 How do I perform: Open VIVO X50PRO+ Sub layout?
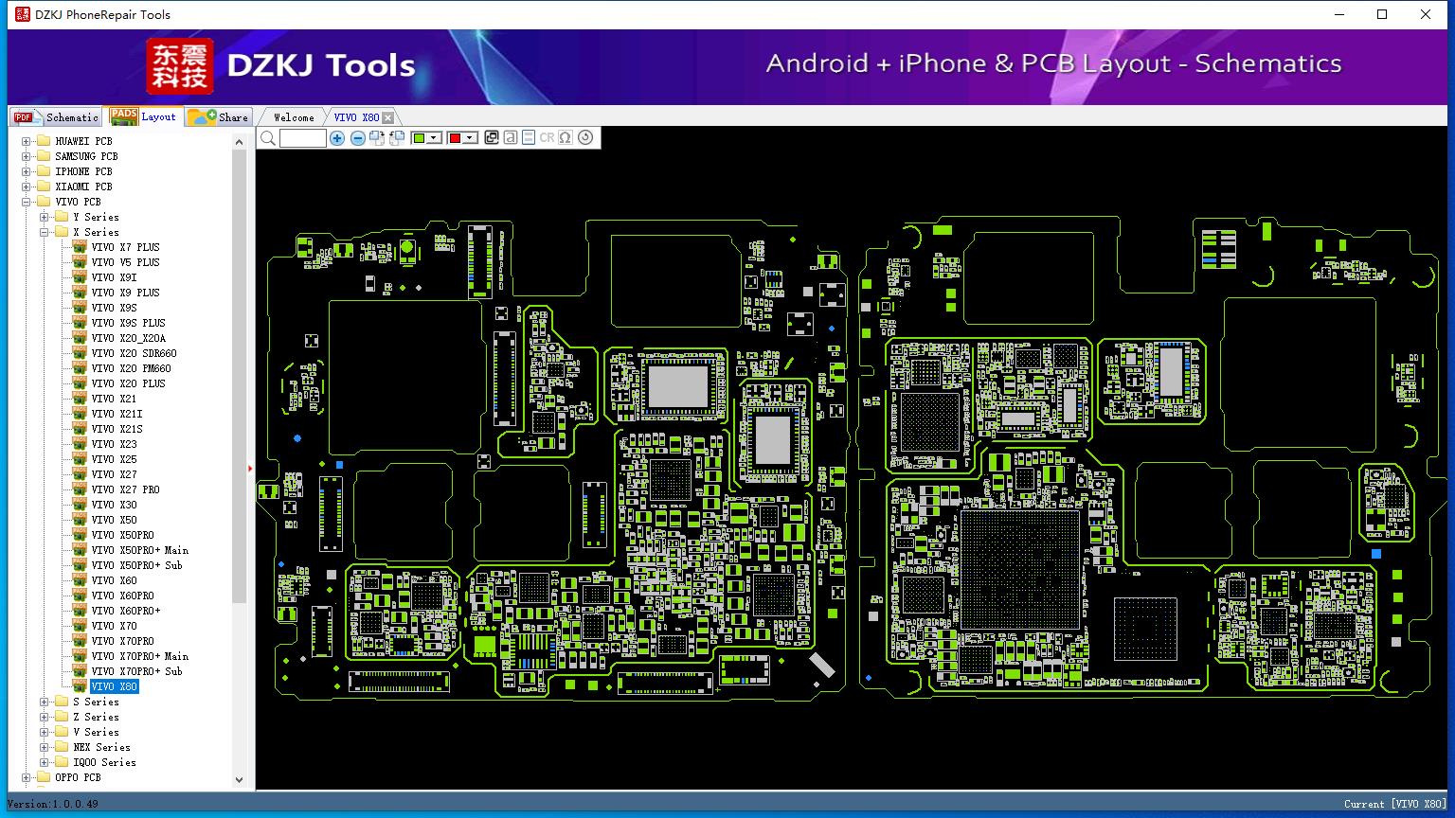point(136,565)
